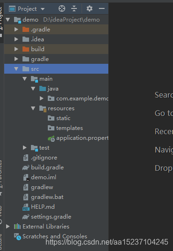Expand the build folder arrow
Viewport: 173px width, 251px height.
tap(16, 49)
